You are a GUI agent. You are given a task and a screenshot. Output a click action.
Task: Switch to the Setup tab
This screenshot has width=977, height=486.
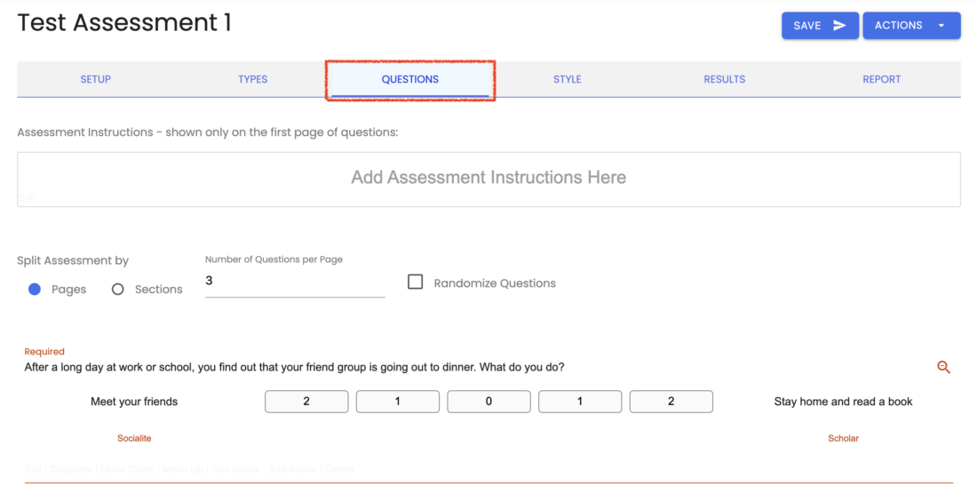[x=96, y=79]
